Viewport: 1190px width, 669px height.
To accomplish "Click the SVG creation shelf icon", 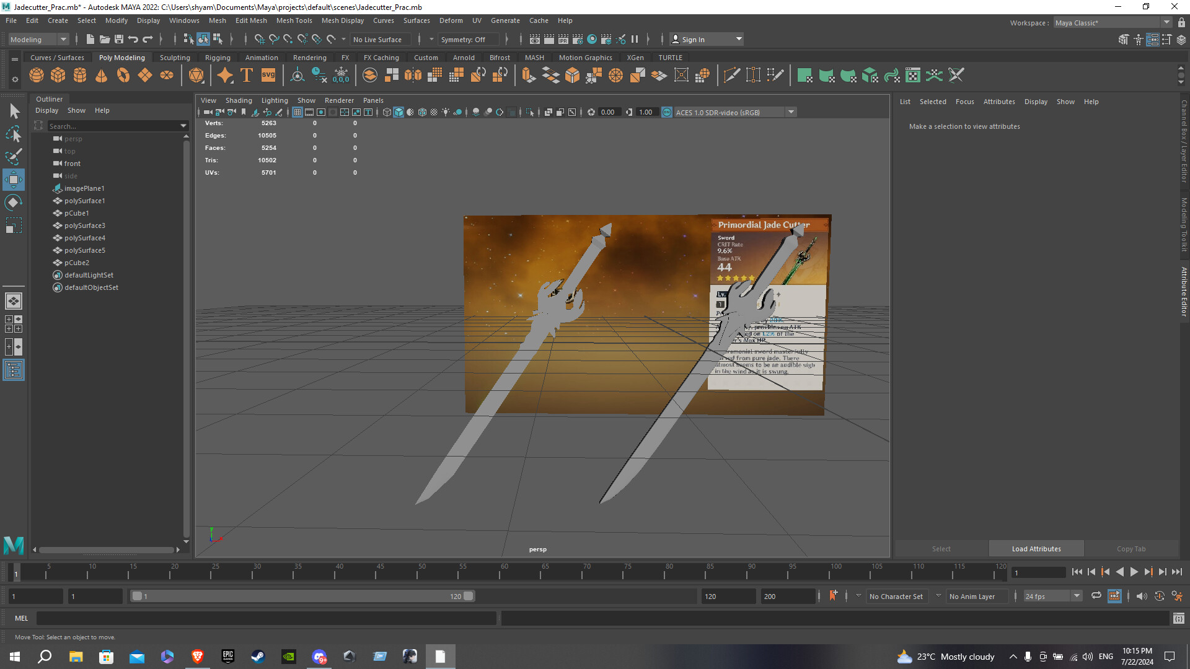I will tap(268, 75).
